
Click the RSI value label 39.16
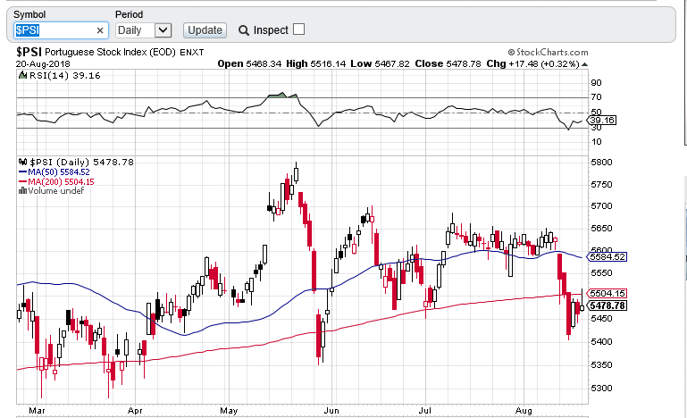(x=603, y=120)
